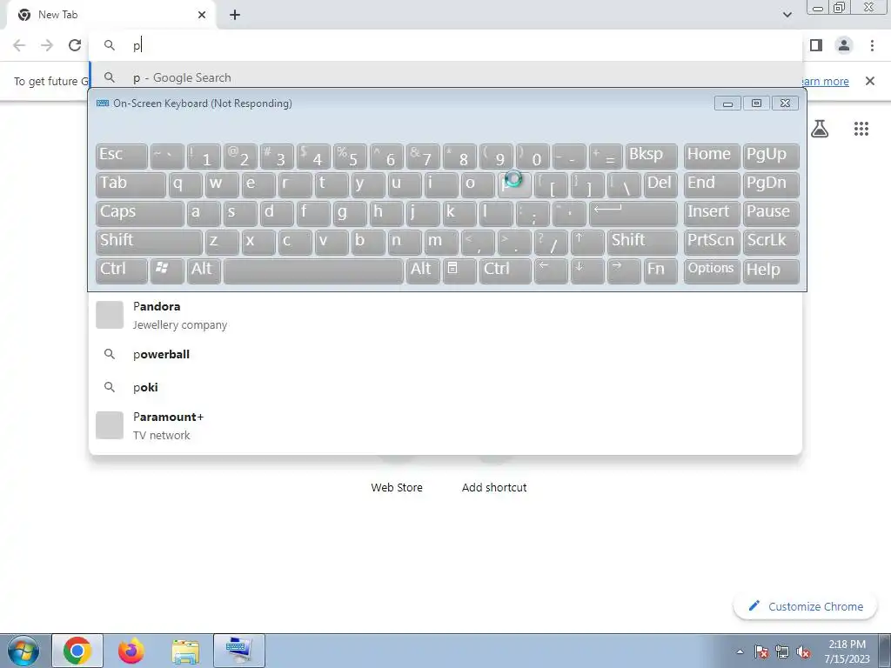Hit the Bksp key on On-Screen Keyboard

coord(651,156)
